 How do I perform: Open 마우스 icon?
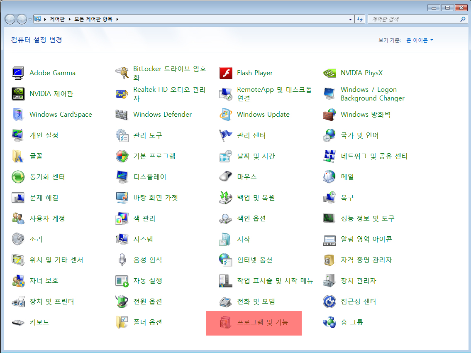[226, 177]
